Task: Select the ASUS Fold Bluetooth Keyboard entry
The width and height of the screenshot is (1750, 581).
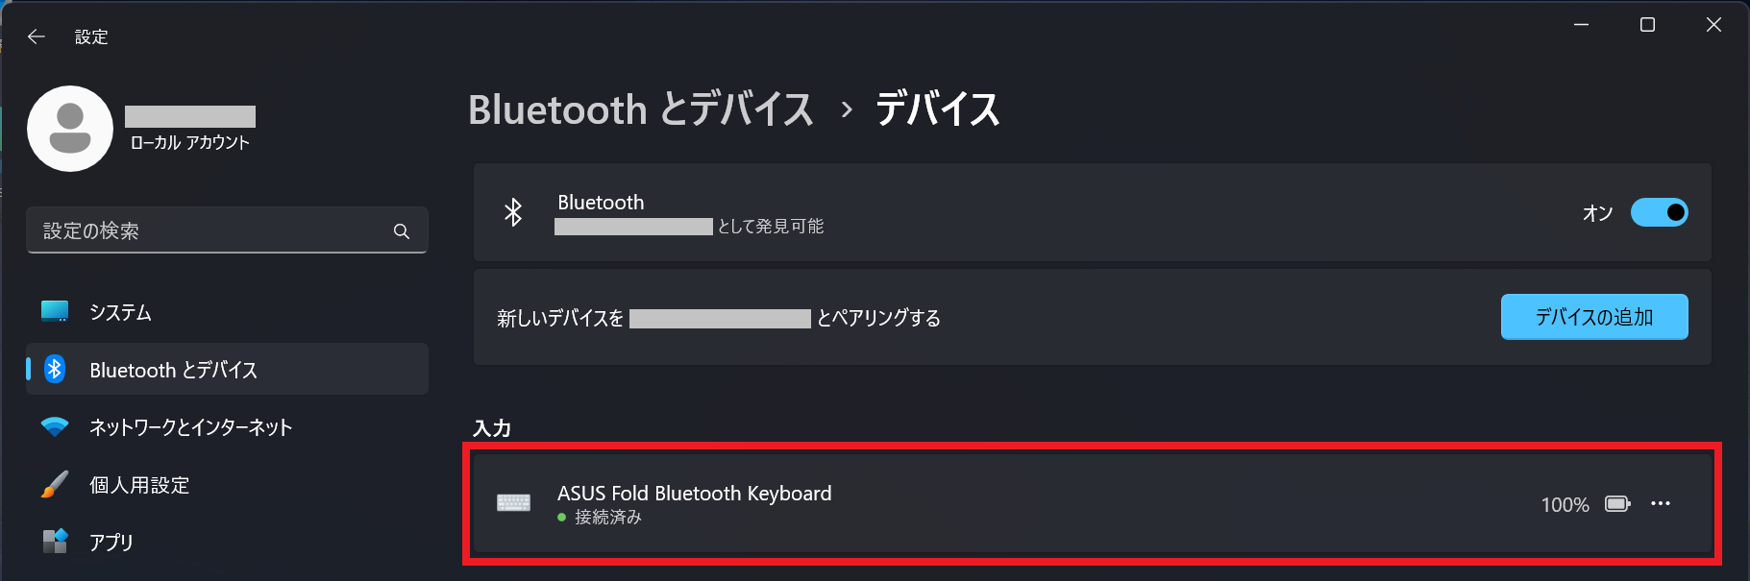Action: click(x=1092, y=503)
